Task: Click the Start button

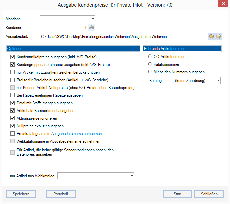Action: (177, 194)
